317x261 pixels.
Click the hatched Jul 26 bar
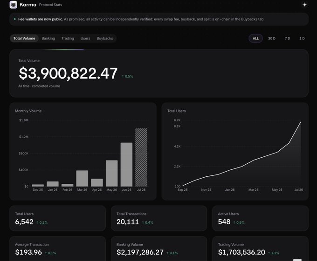pos(141,157)
